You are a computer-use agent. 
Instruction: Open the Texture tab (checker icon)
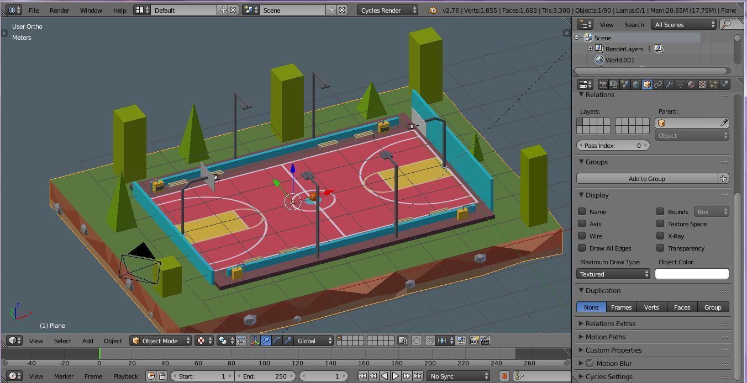pos(702,84)
